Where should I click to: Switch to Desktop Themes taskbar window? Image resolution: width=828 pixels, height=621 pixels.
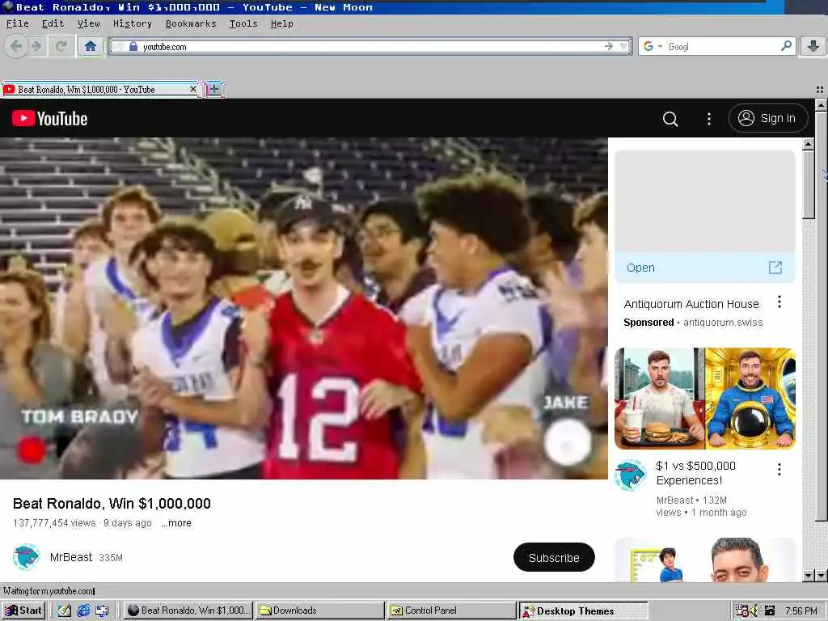[583, 611]
